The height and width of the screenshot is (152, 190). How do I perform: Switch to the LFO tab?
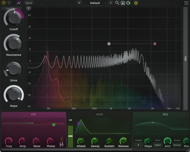pyautogui.click(x=33, y=114)
